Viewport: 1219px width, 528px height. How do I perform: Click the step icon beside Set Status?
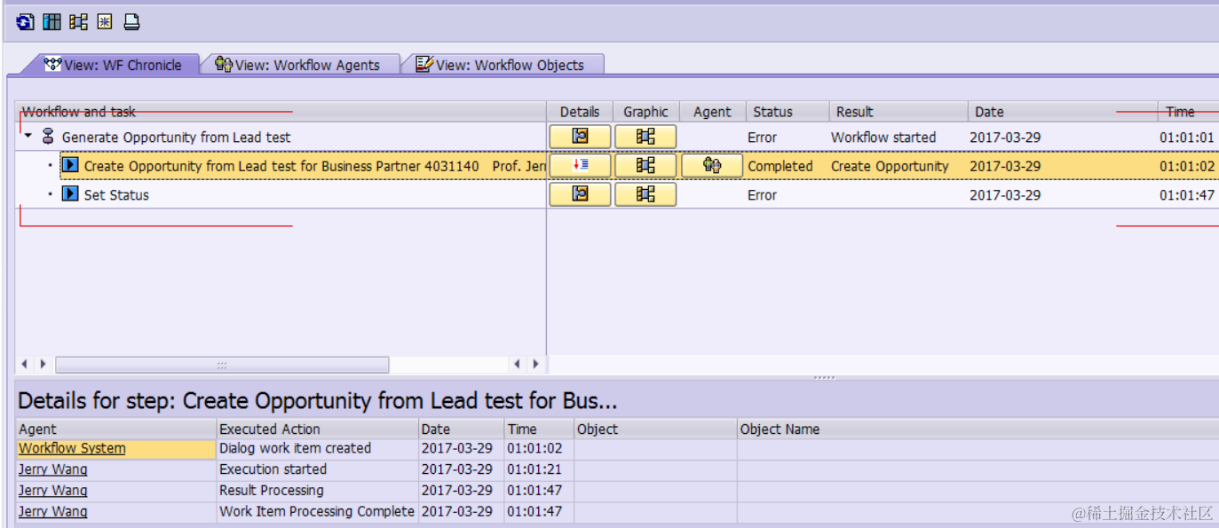pyautogui.click(x=71, y=194)
